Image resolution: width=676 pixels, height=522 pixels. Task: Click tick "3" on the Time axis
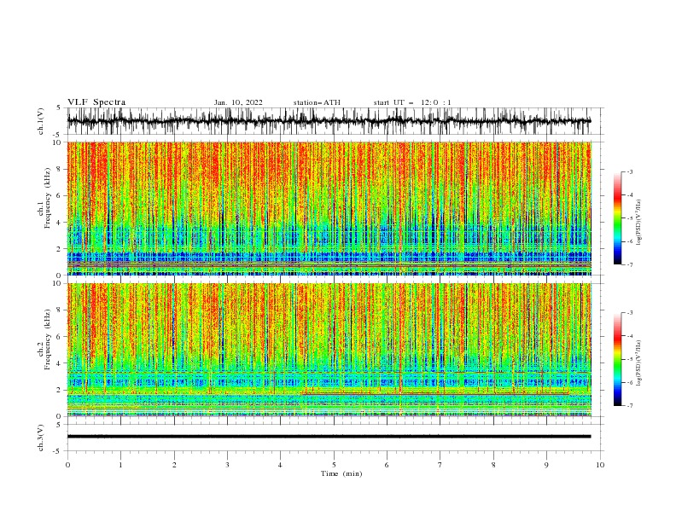(x=227, y=465)
